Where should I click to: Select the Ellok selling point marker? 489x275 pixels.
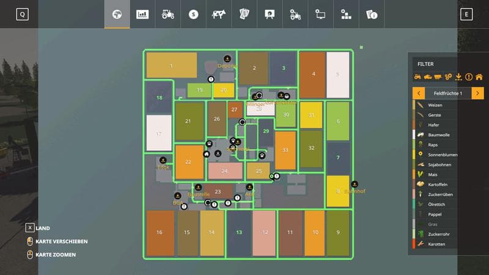(x=163, y=160)
